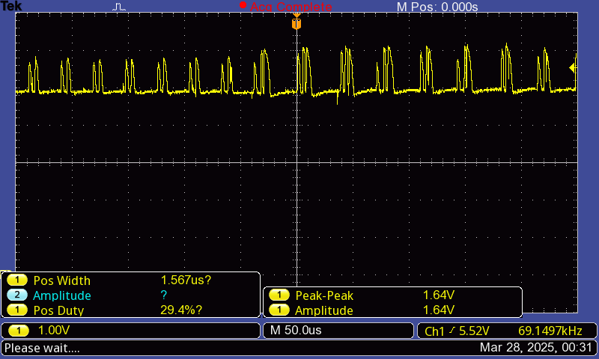Click the channel 1 badge beside Pos Duty

pos(17,310)
